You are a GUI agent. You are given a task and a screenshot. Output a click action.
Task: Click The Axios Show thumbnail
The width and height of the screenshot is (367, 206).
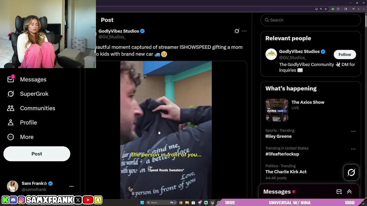point(277,110)
